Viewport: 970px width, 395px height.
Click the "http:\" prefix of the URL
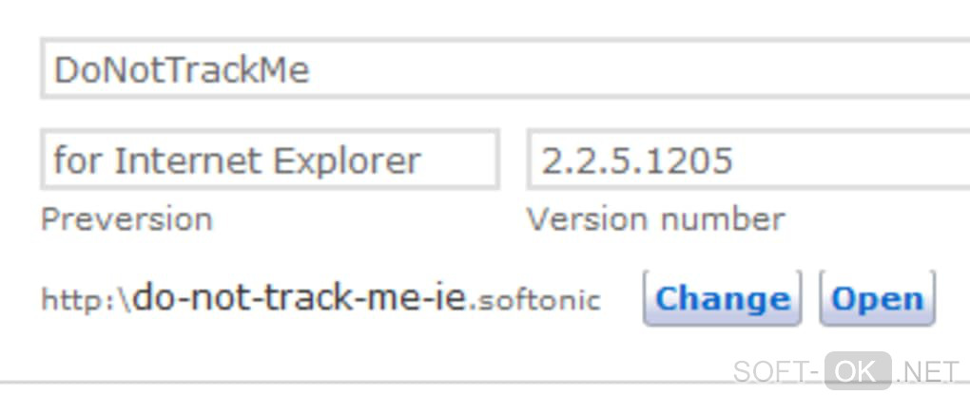(86, 300)
